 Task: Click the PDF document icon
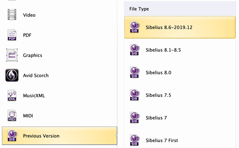click(12, 35)
